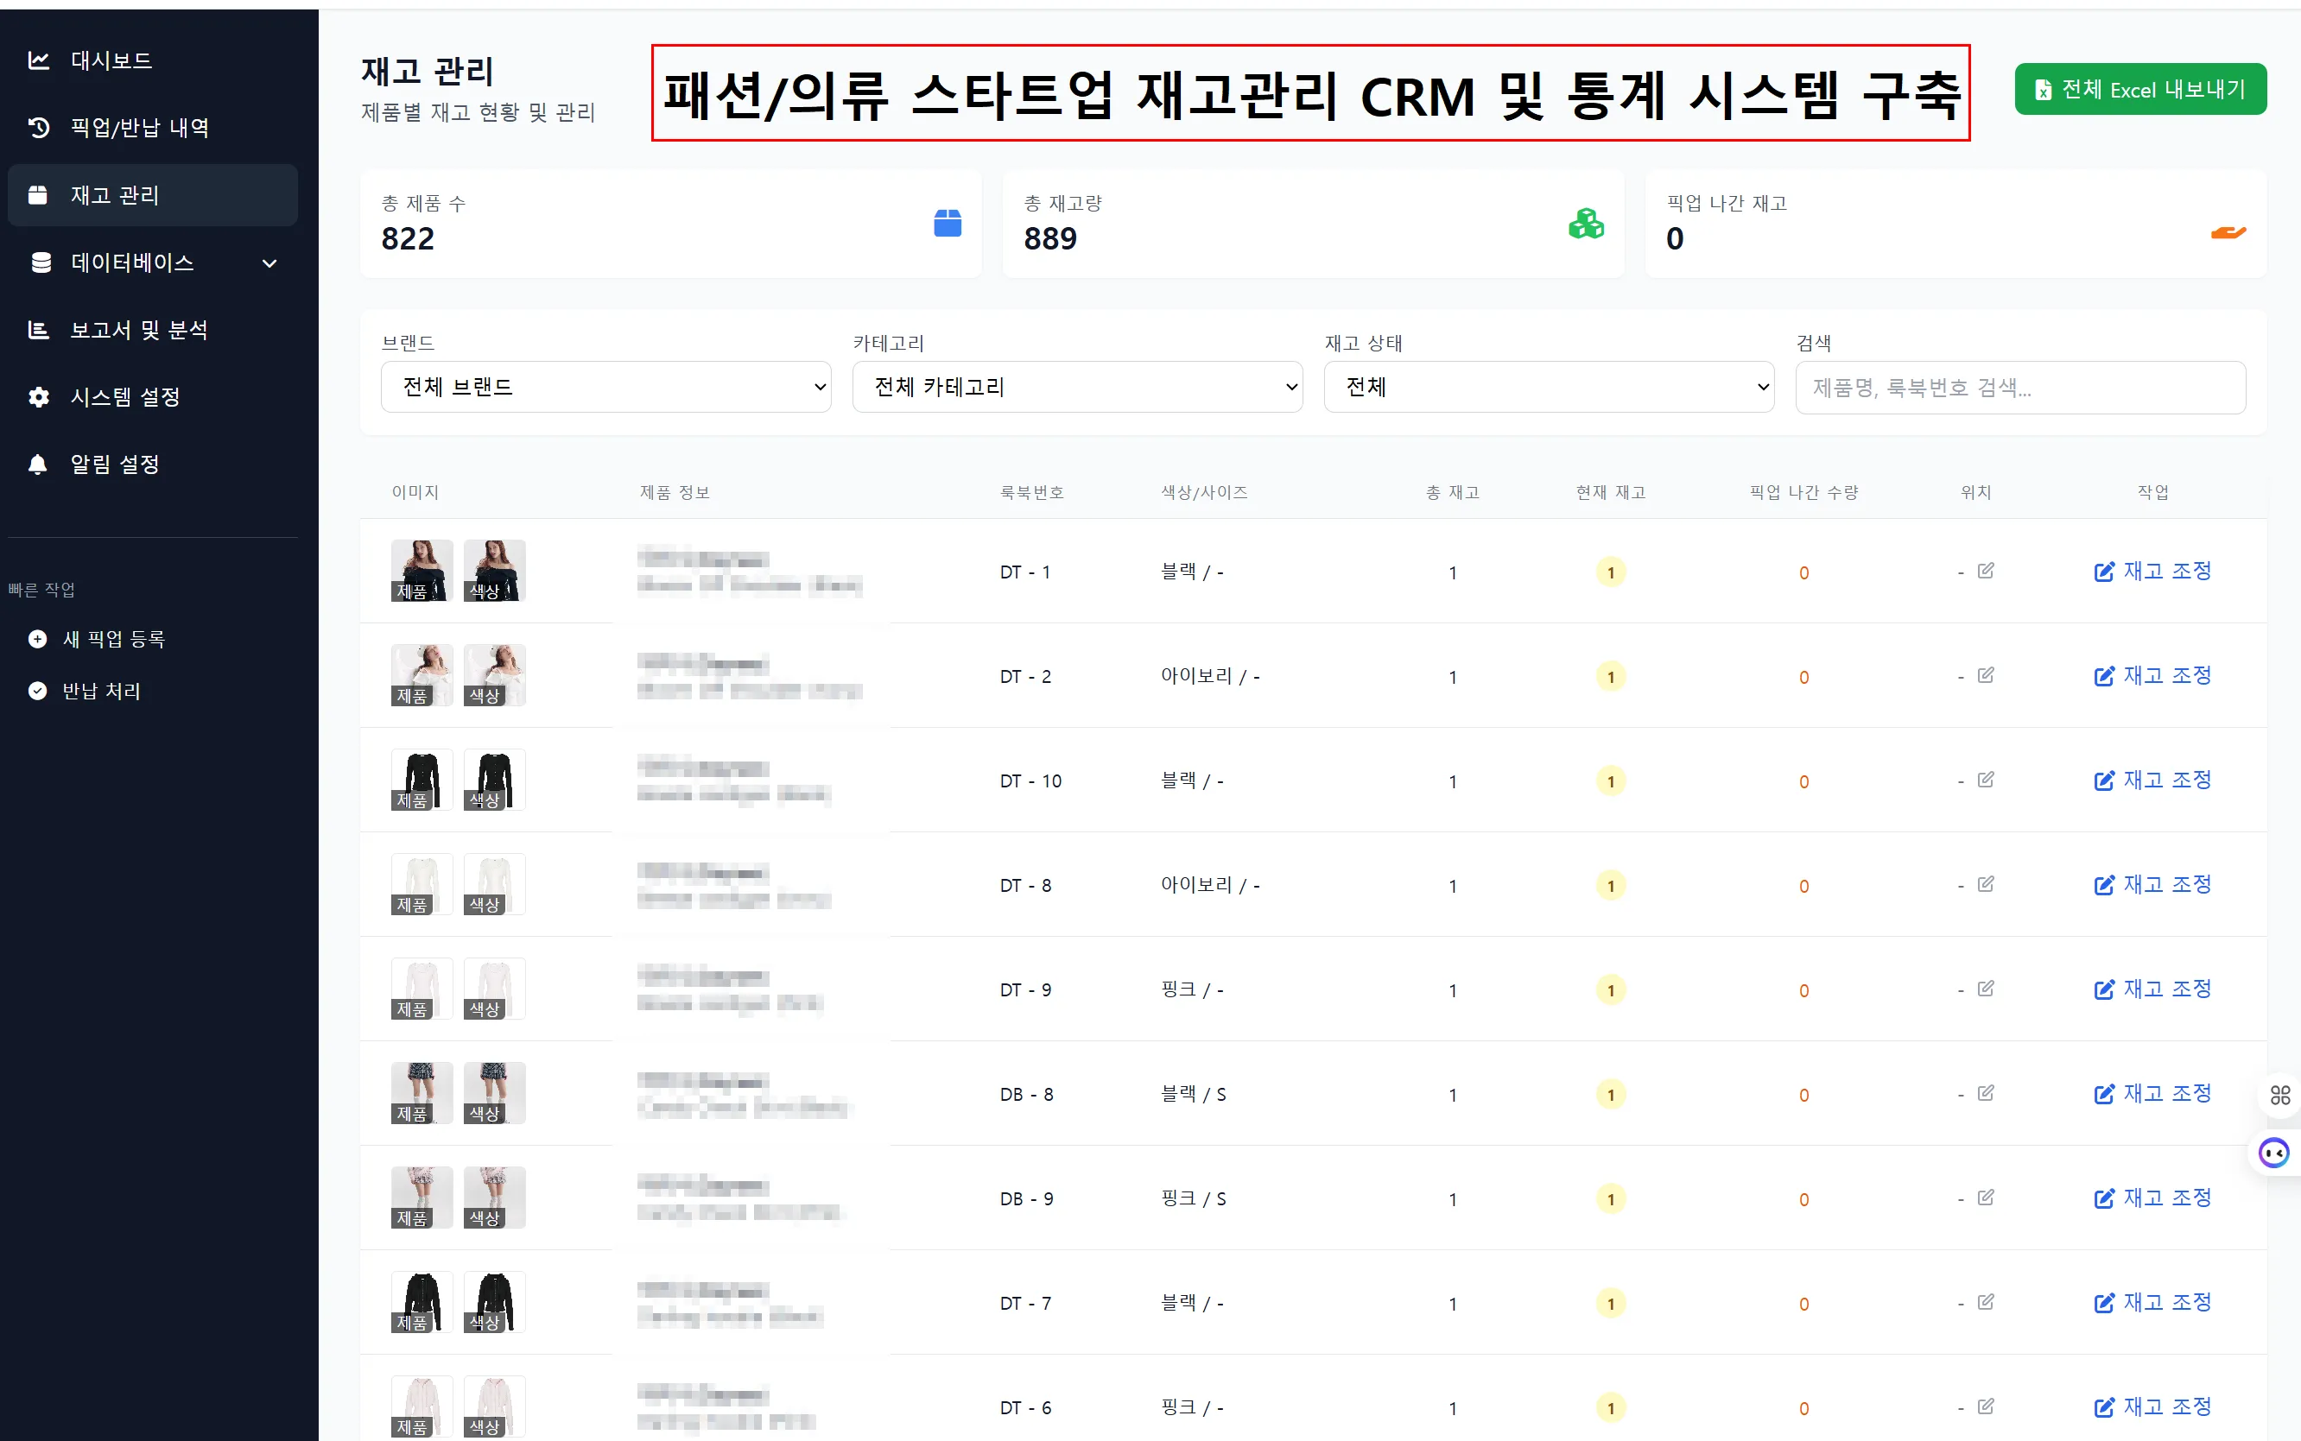Edit location icon for DT - 1
2301x1441 pixels.
[1986, 571]
